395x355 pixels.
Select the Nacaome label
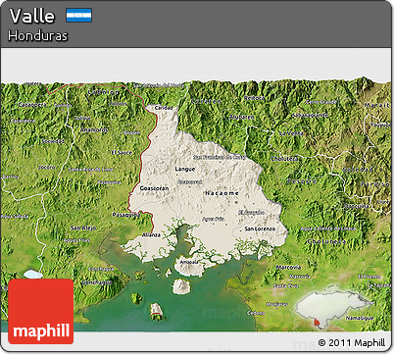coord(222,193)
